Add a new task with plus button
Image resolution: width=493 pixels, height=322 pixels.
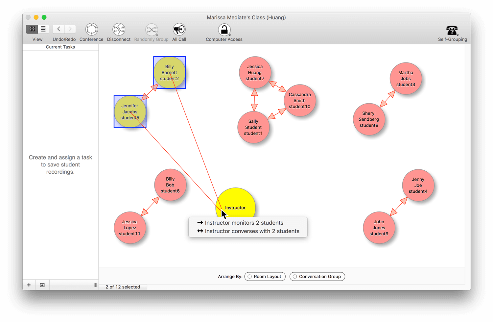tap(29, 285)
